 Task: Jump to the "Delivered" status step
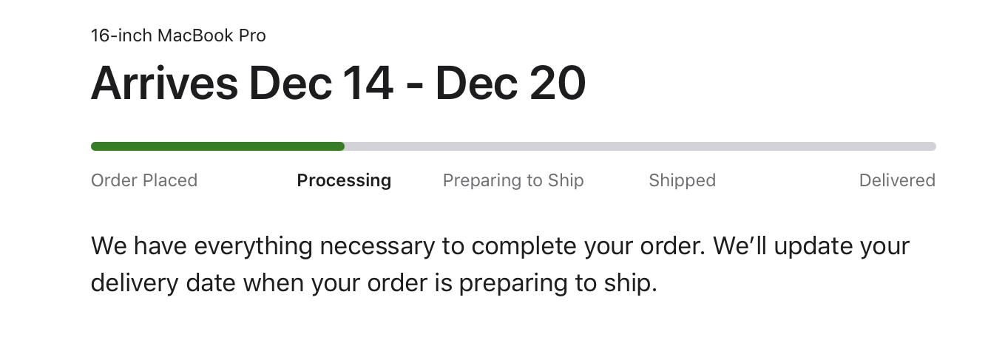[x=897, y=180]
